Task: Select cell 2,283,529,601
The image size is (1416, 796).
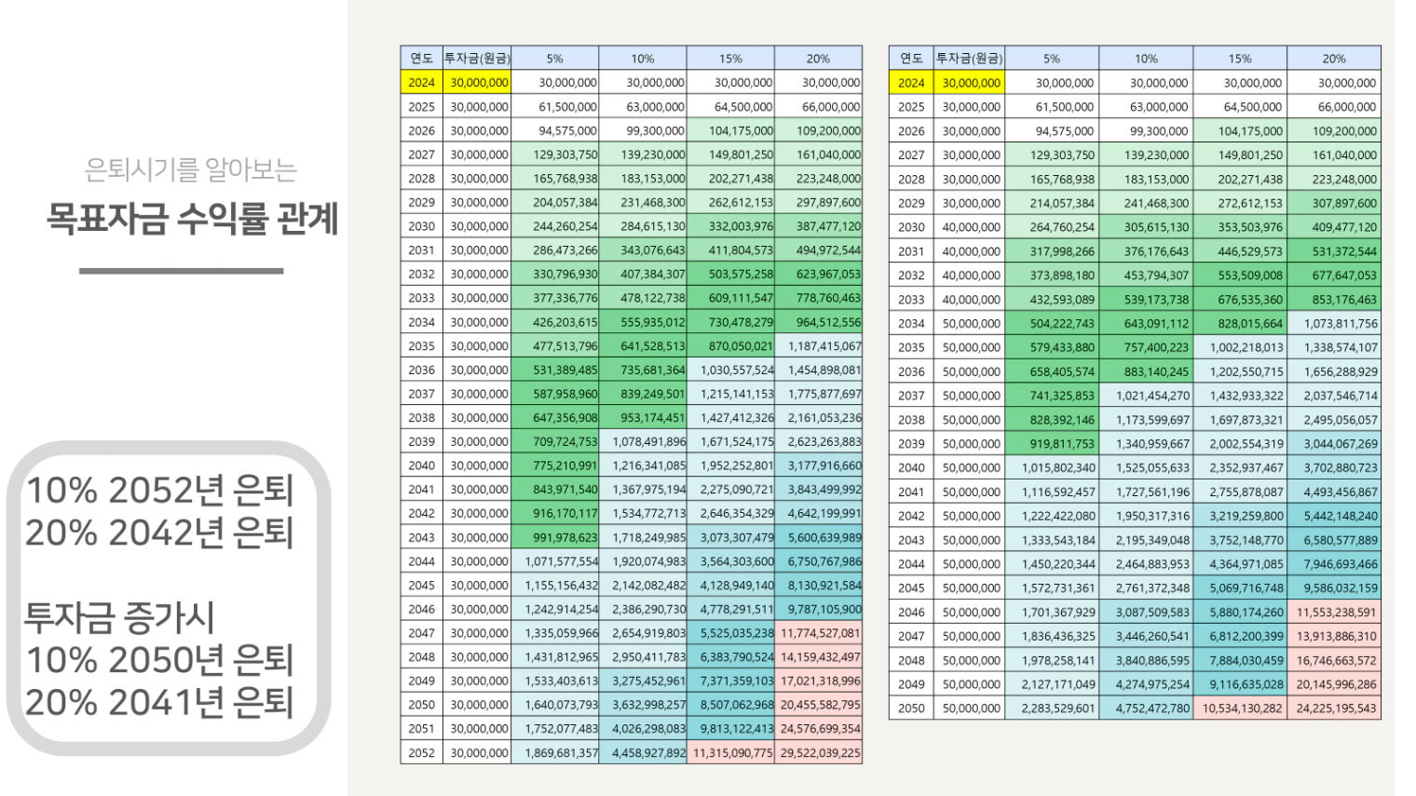Action: pos(1052,708)
